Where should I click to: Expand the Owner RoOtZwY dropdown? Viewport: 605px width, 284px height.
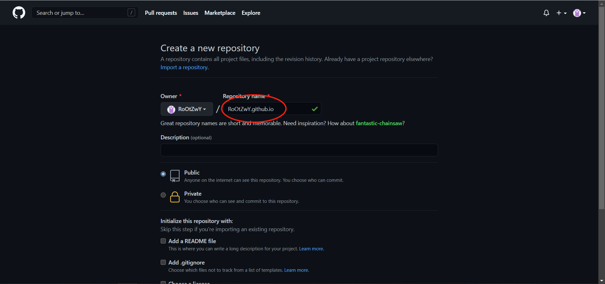[187, 109]
